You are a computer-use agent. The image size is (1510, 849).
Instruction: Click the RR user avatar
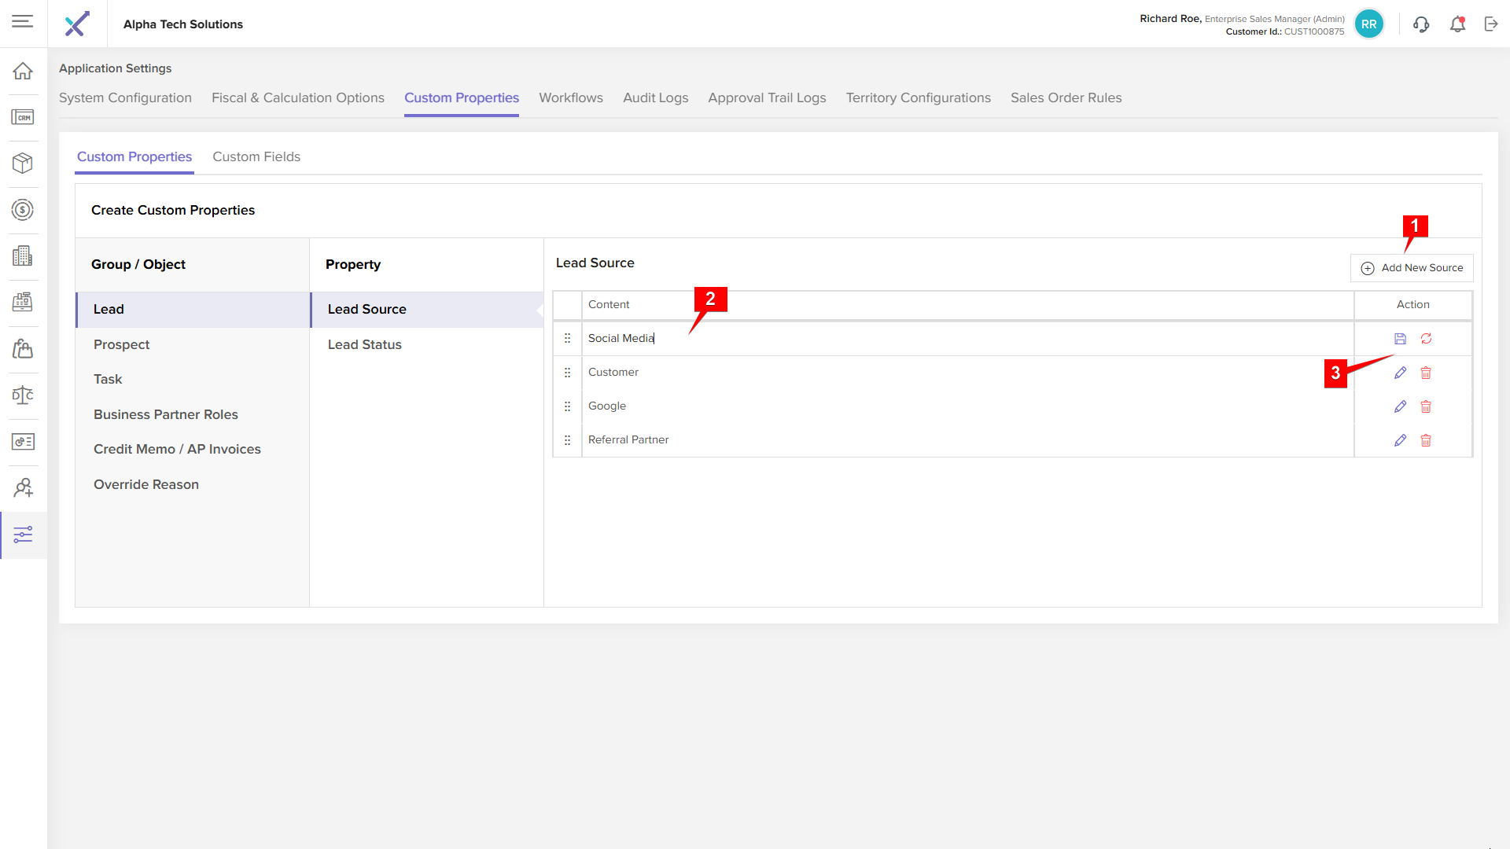pyautogui.click(x=1368, y=24)
